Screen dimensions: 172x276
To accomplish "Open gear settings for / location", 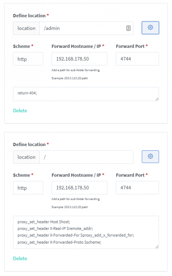I will (x=150, y=156).
